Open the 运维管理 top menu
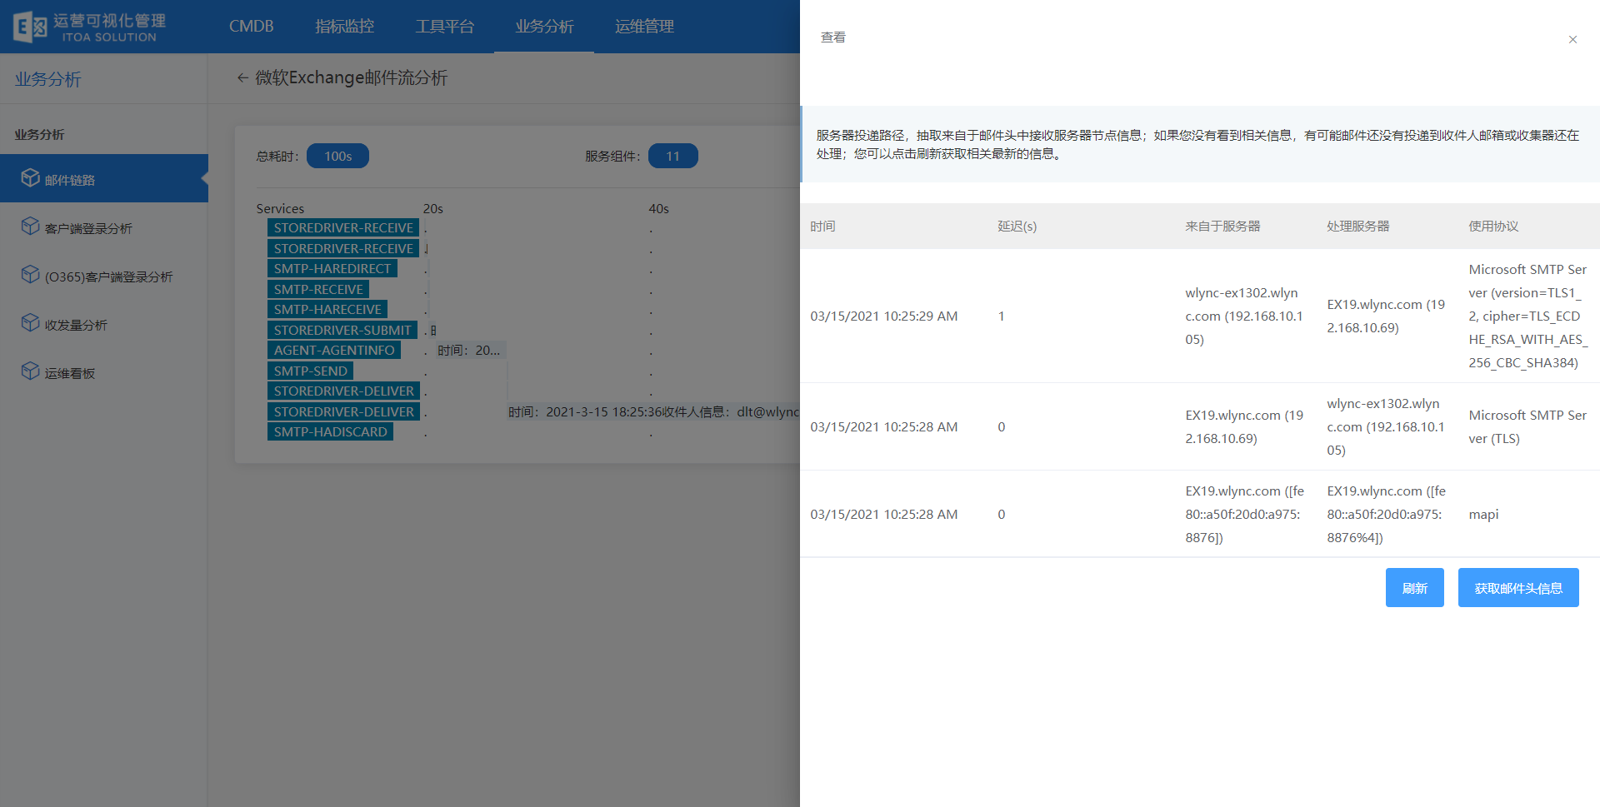Screen dimensions: 1600x807 (644, 26)
